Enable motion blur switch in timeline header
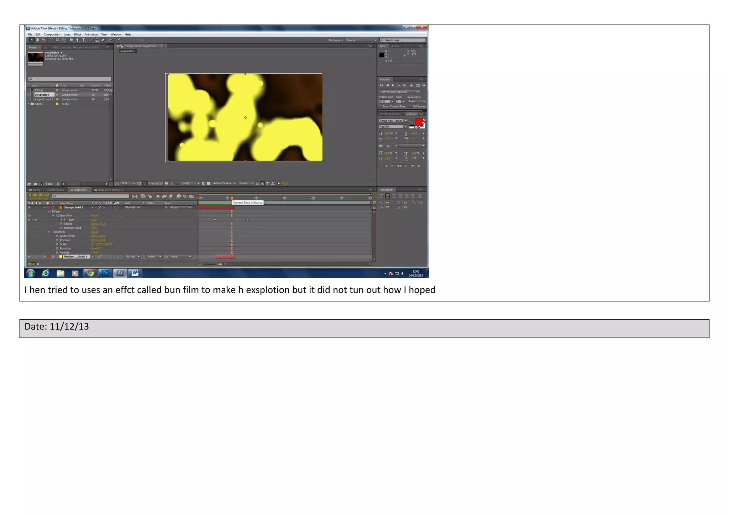This screenshot has height=515, width=729. coord(171,196)
